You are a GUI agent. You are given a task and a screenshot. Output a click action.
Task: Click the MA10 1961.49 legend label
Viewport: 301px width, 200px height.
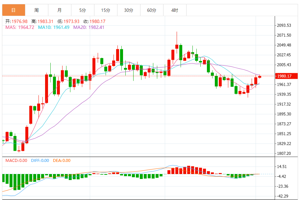coord(54,27)
